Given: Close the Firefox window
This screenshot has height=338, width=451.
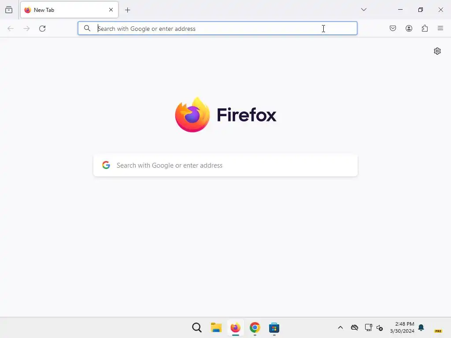Looking at the screenshot, I should click(440, 10).
